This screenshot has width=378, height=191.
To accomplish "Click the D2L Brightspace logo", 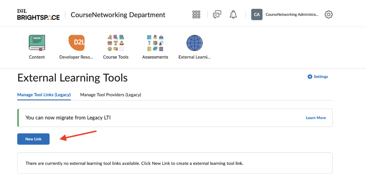I will 38,14.
